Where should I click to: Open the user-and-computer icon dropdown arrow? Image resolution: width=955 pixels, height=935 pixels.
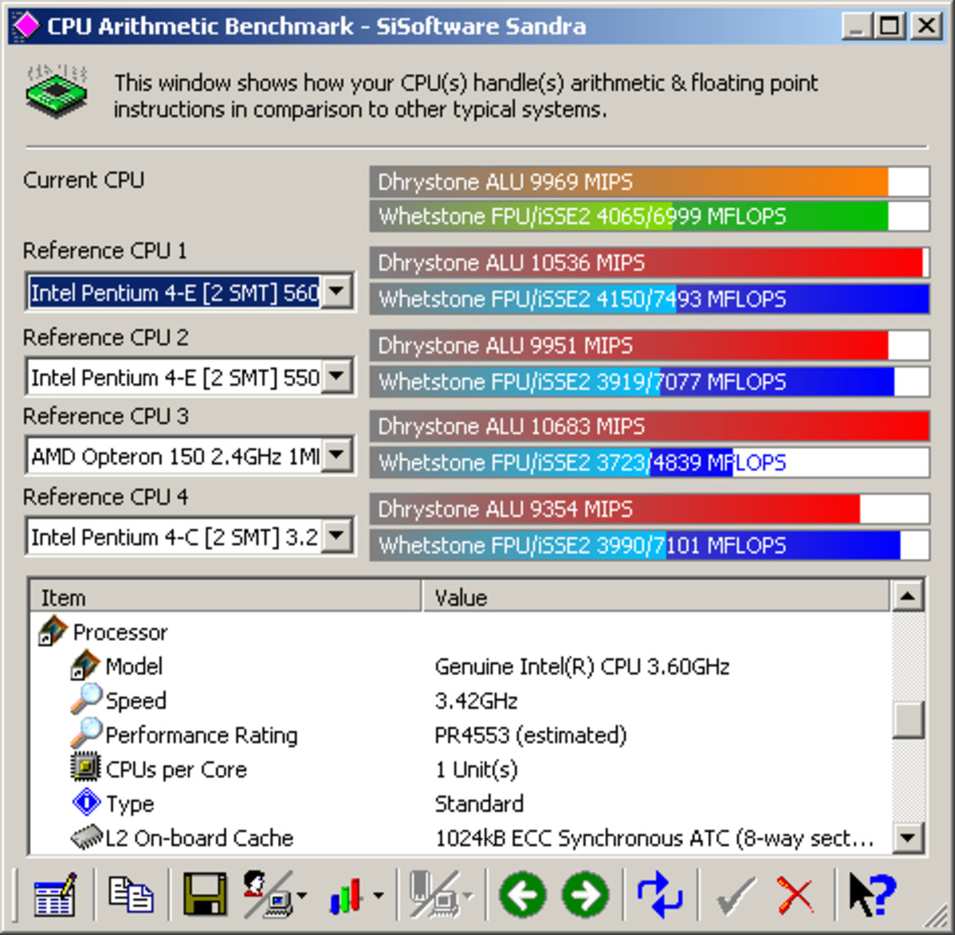[302, 895]
